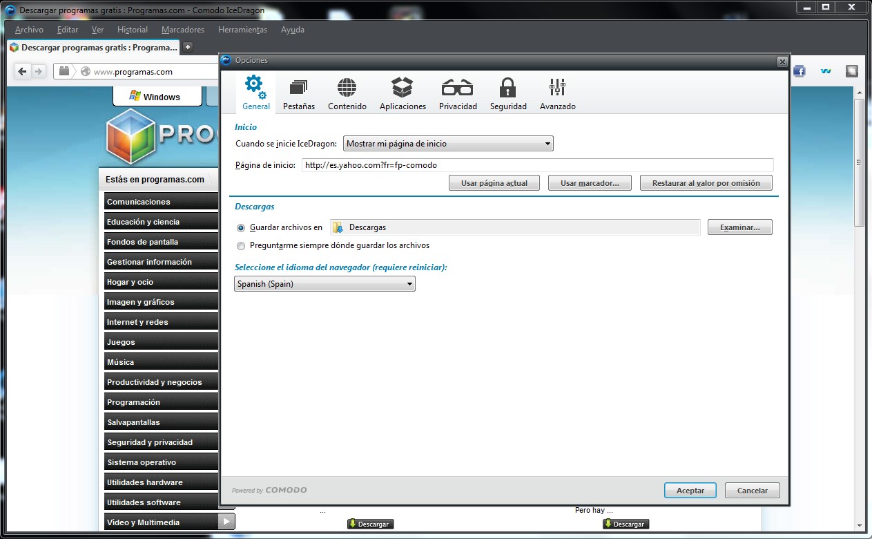Image resolution: width=872 pixels, height=539 pixels.
Task: Click the scrollbar down arrow
Action: point(860,526)
